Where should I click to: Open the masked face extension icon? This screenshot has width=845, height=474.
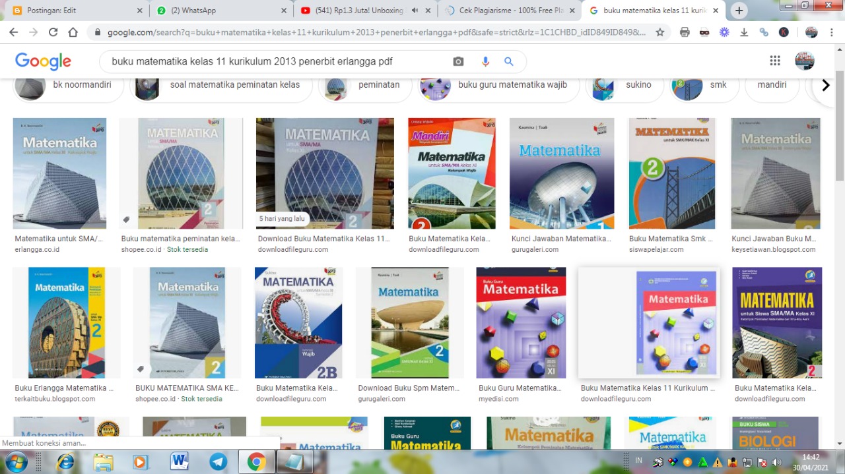pyautogui.click(x=704, y=32)
